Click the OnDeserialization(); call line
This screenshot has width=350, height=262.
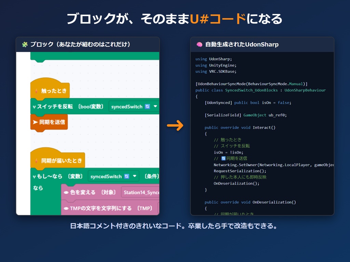pos(237,184)
